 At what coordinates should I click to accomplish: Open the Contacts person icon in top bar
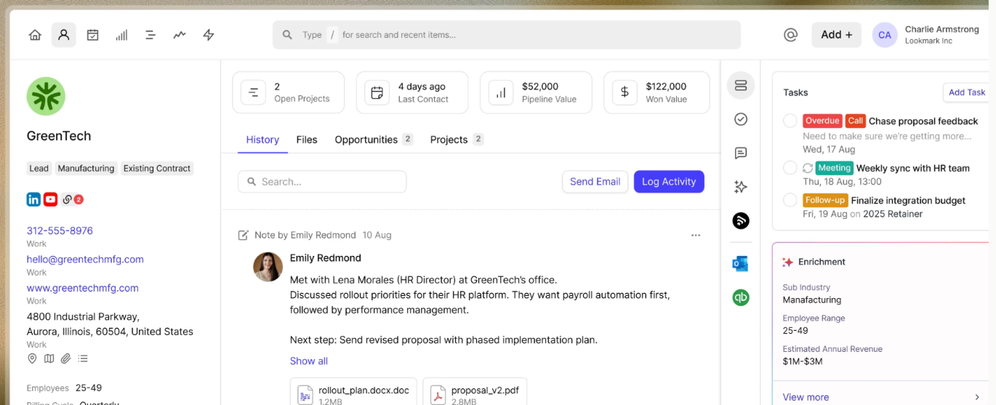[64, 35]
